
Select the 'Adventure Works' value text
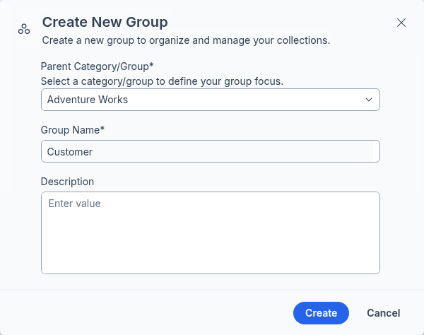(x=88, y=100)
